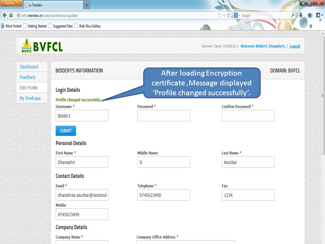Open the history dropdown arrow in address bar
This screenshot has height=244, width=325.
pos(224,15)
